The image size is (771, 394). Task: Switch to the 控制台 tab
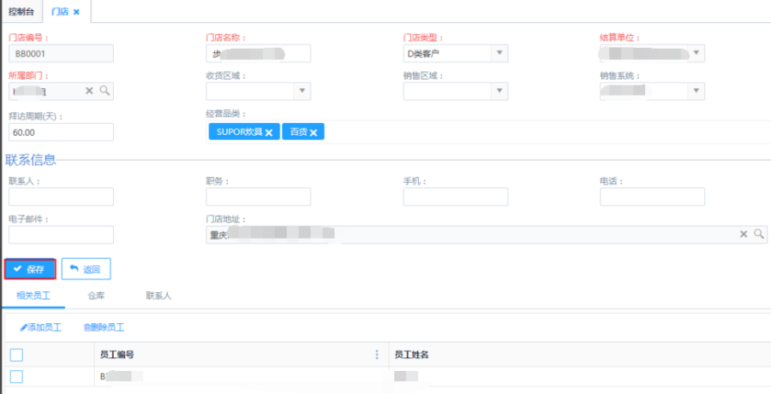(21, 11)
